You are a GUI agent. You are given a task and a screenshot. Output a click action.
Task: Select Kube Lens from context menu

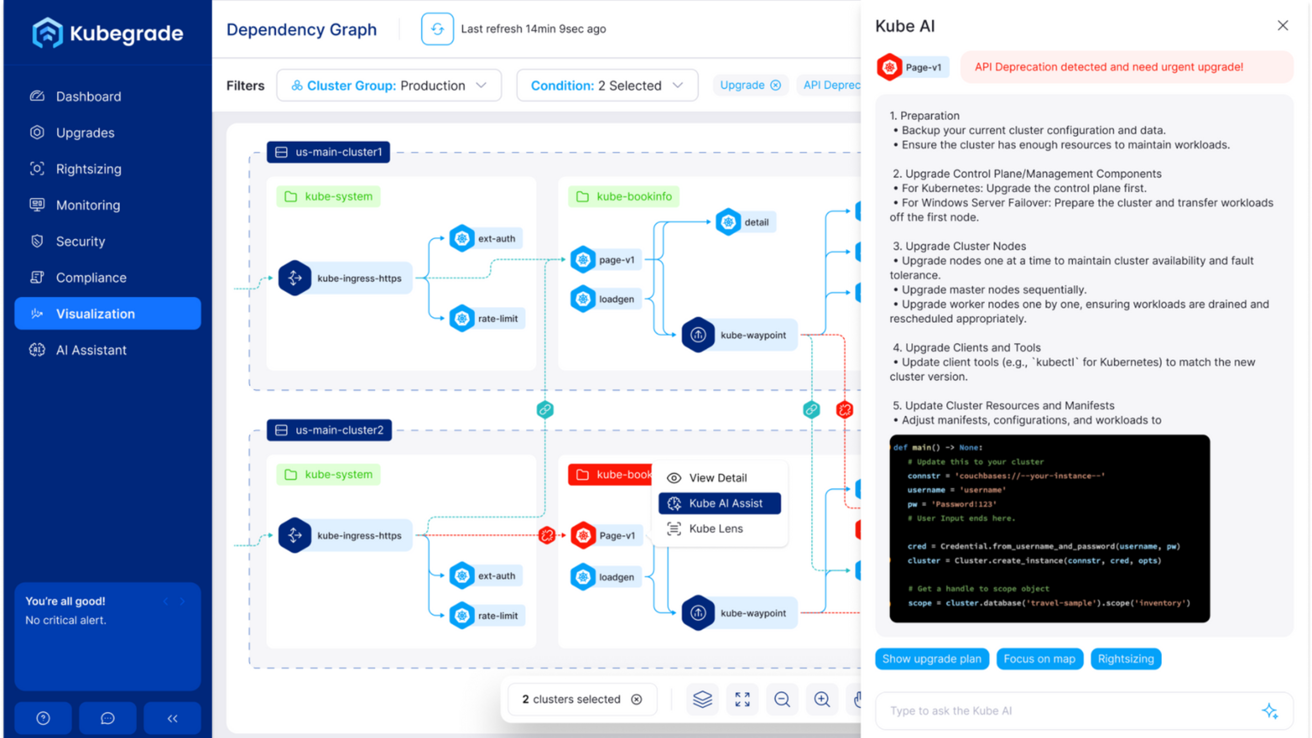[715, 528]
